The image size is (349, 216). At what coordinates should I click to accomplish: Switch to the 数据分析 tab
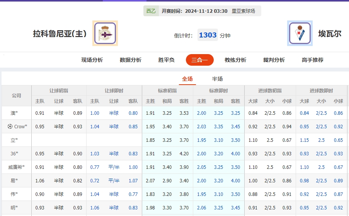click(x=131, y=60)
